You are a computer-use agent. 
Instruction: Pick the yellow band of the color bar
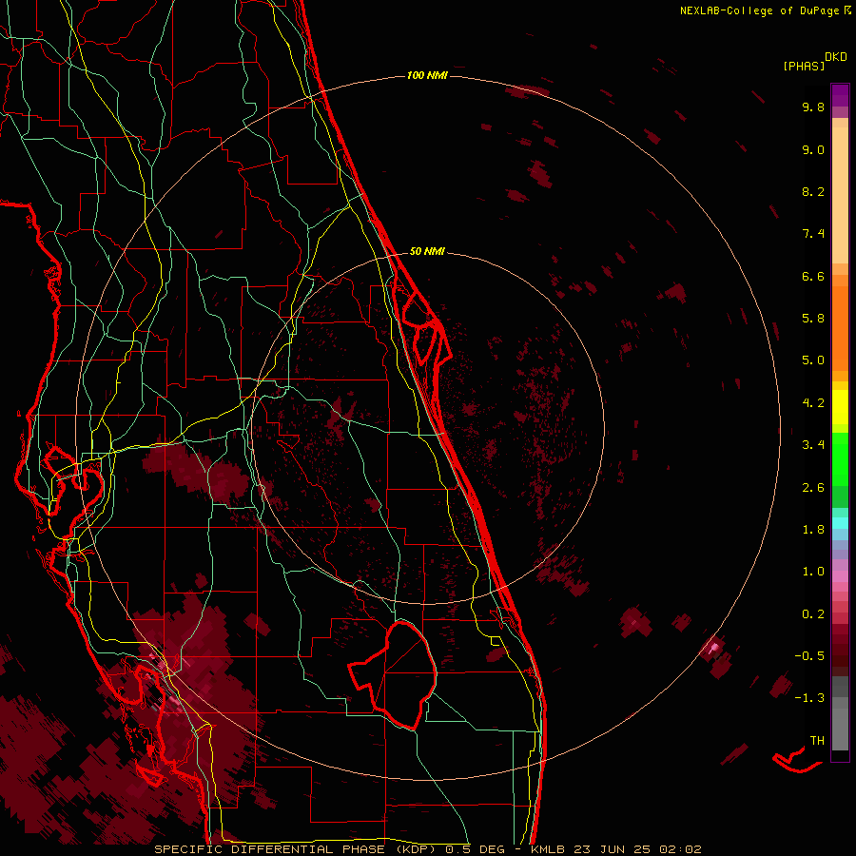pos(840,407)
